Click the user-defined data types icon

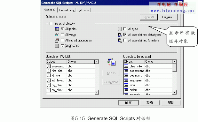pyautogui.click(x=120, y=35)
